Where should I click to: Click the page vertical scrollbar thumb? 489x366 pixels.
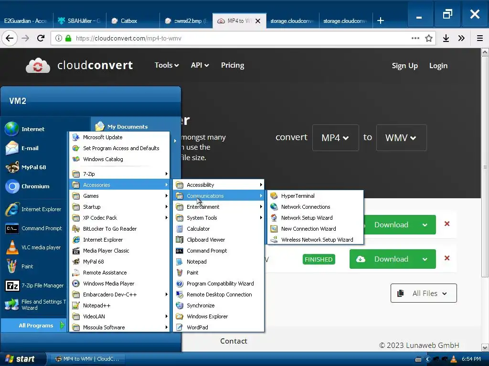(x=485, y=167)
